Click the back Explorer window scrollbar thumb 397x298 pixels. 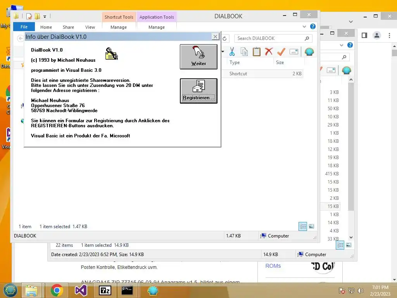point(351,147)
